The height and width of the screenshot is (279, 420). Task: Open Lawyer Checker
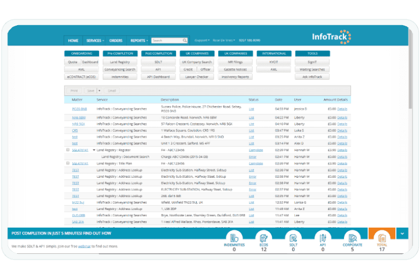(197, 77)
